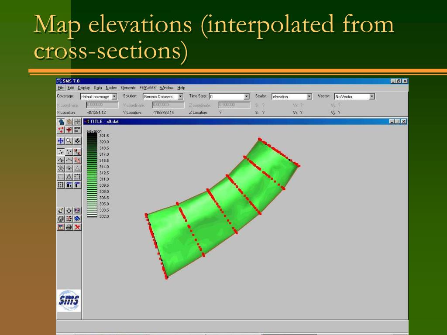This screenshot has width=447, height=335.
Task: Select the blue mesh module icon
Action: click(61, 122)
